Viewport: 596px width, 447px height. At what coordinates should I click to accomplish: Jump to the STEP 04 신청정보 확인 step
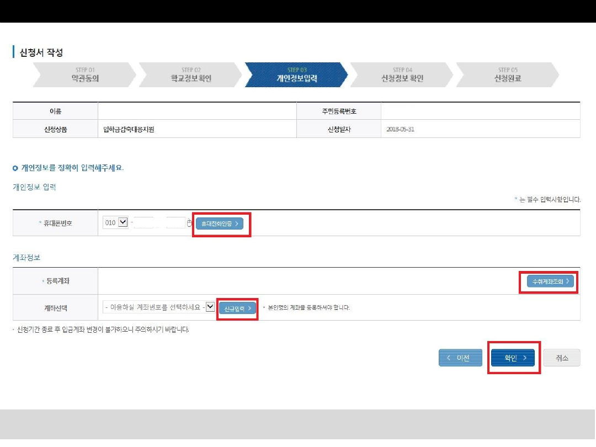coord(402,75)
